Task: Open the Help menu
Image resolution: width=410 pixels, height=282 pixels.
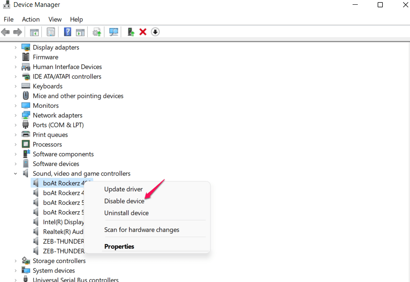Action: pos(76,19)
